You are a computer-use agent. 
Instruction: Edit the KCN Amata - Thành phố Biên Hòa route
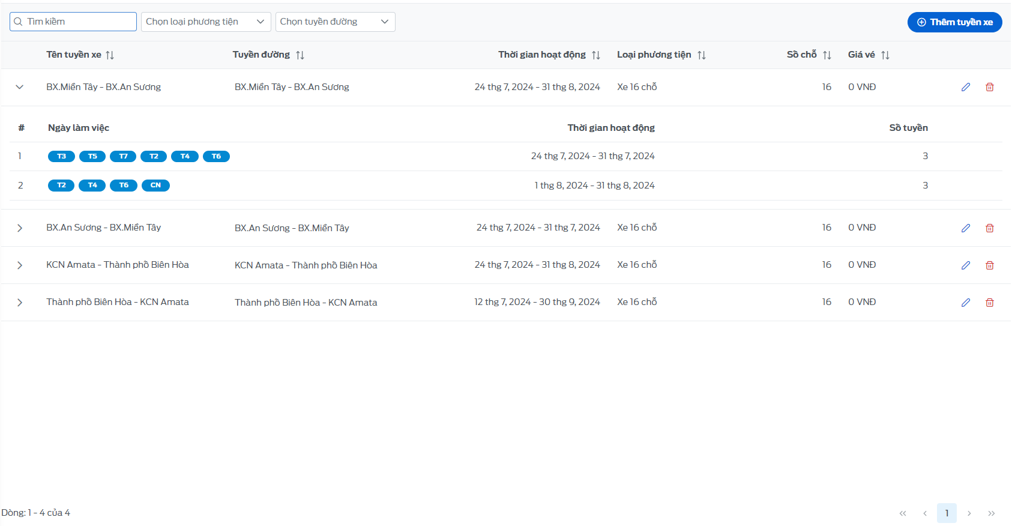coord(966,265)
